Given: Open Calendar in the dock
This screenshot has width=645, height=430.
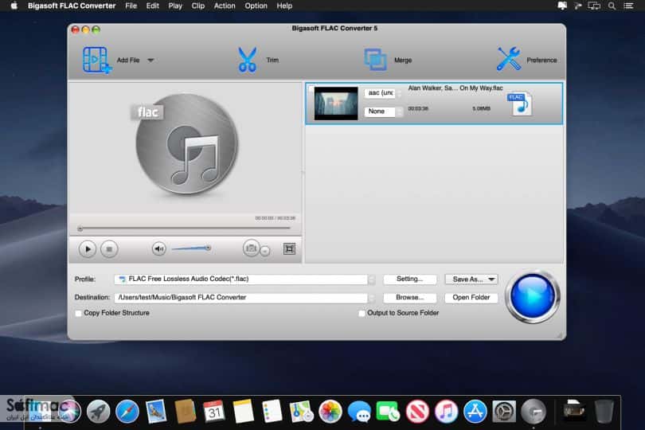Looking at the screenshot, I should click(214, 412).
